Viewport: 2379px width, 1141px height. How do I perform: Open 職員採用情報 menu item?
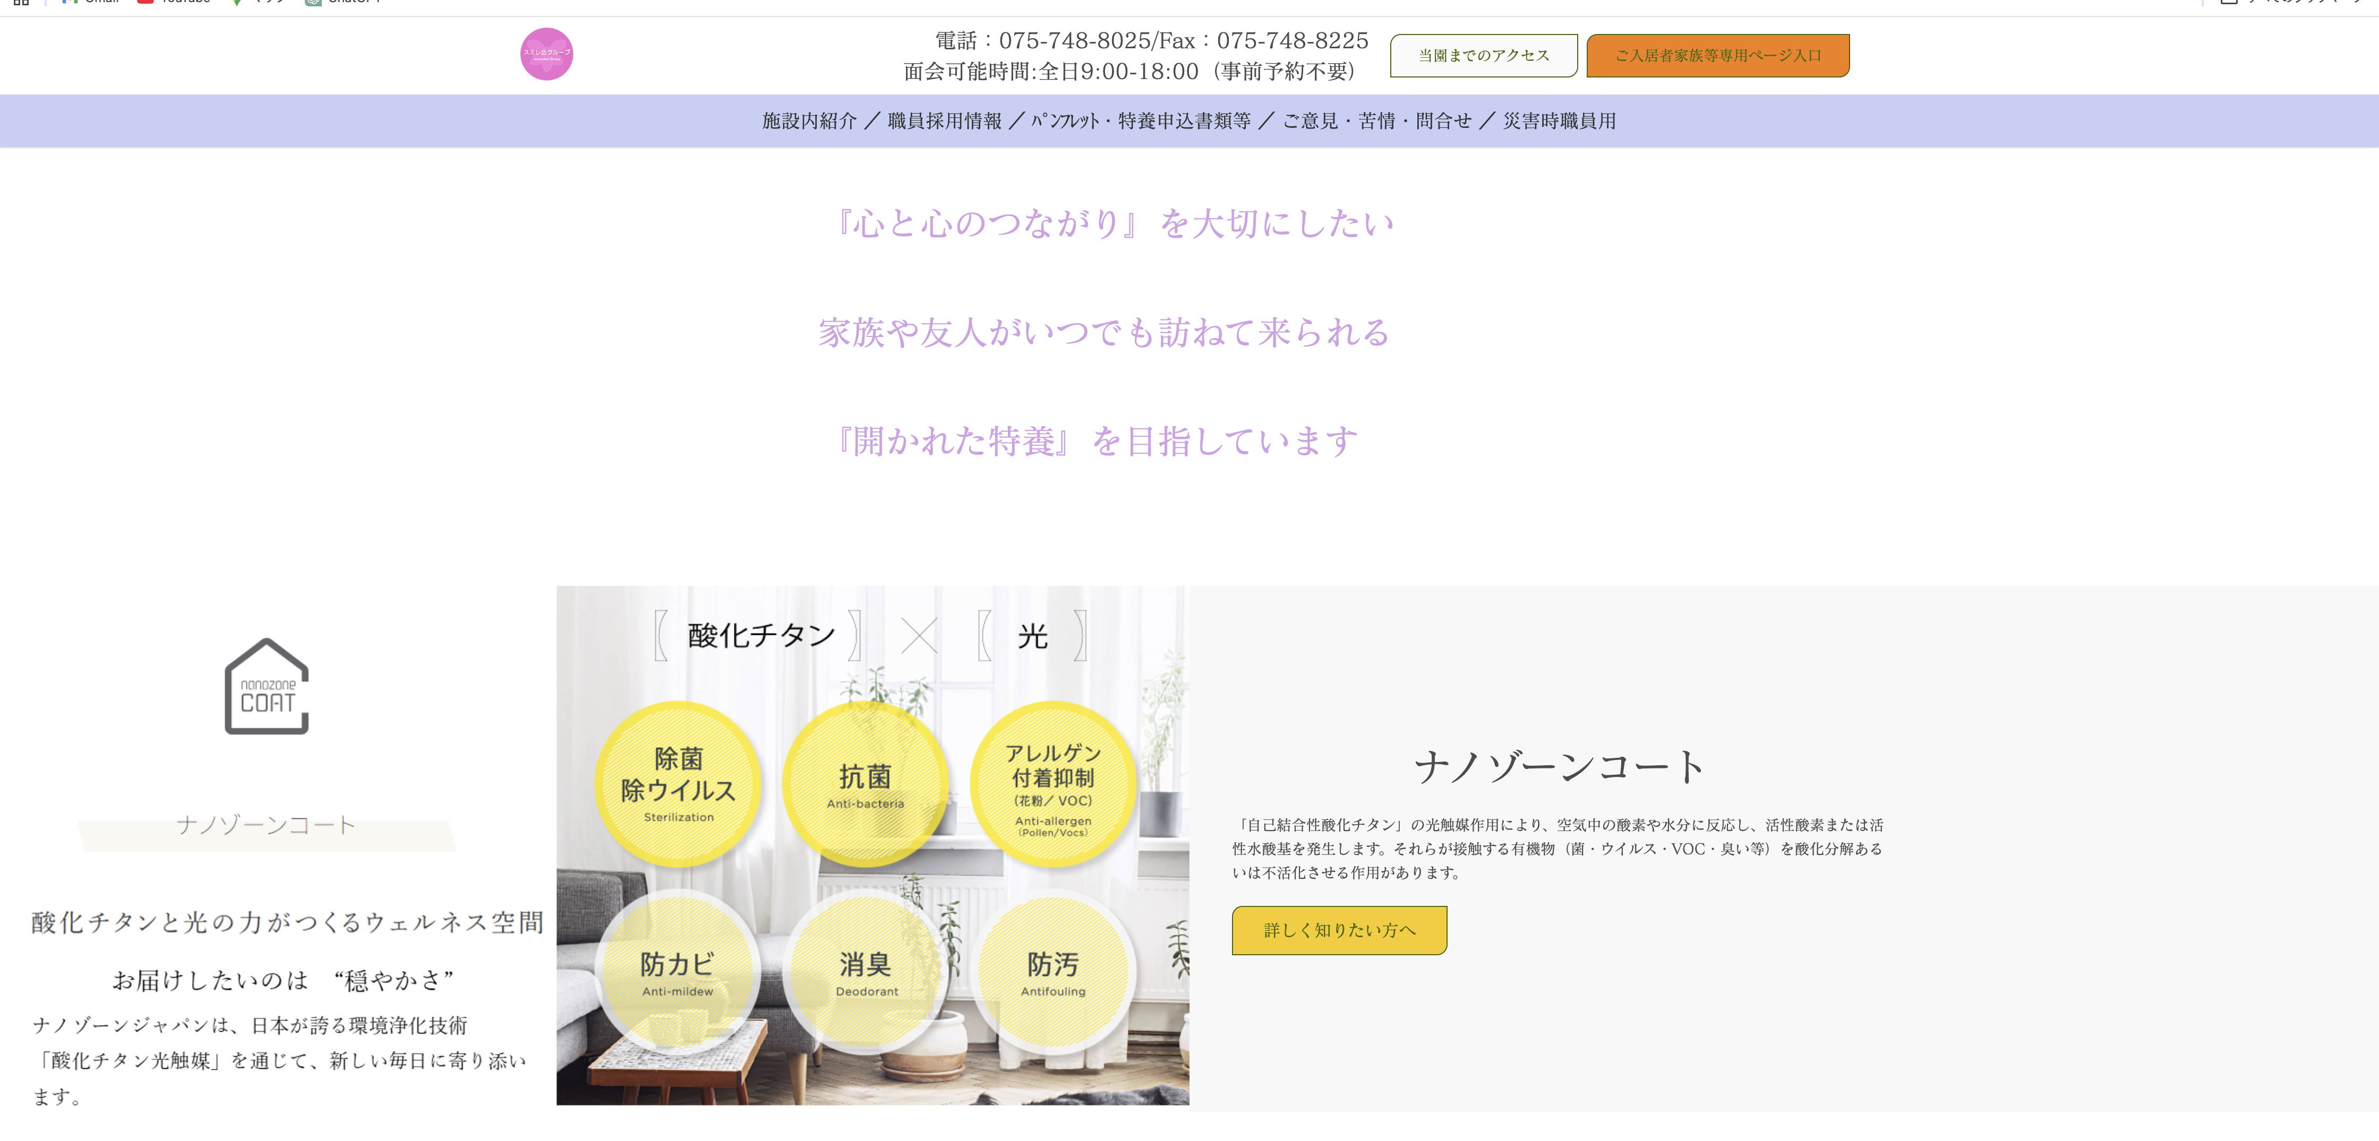tap(944, 121)
